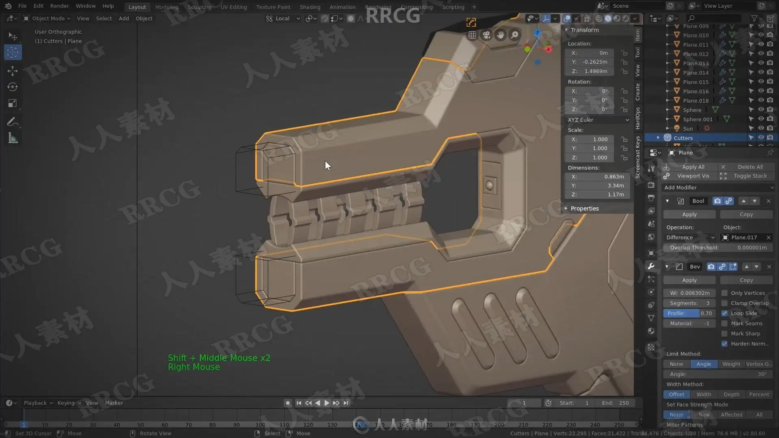Select the Measure tool
Viewport: 779px width, 438px height.
[12, 139]
